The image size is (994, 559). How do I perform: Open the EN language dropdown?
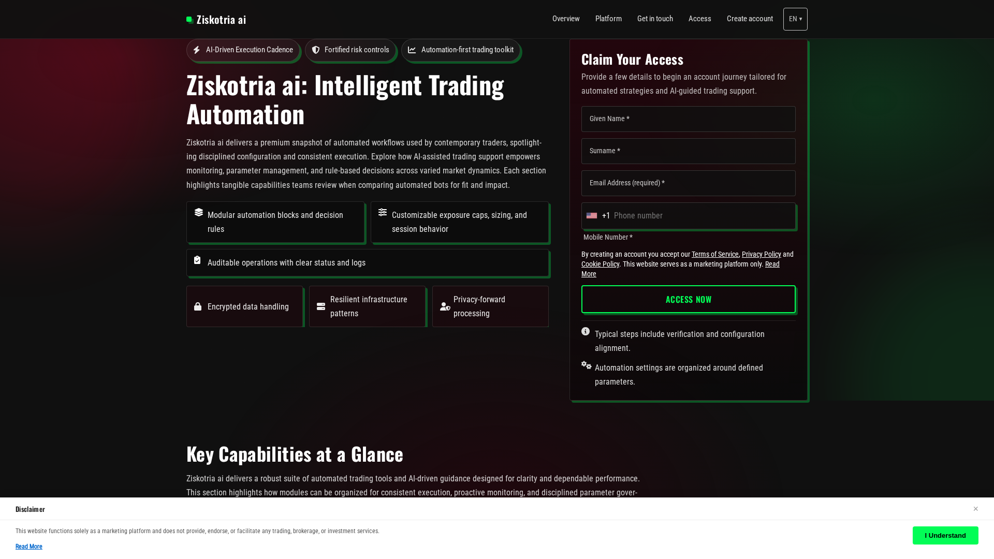(795, 19)
